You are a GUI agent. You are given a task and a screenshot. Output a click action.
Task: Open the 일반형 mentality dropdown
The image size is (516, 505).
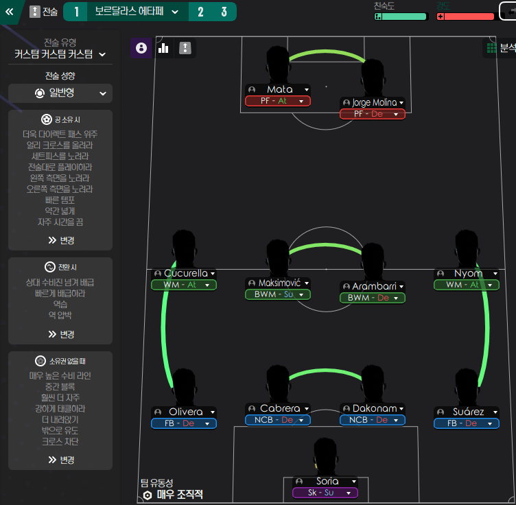click(60, 93)
